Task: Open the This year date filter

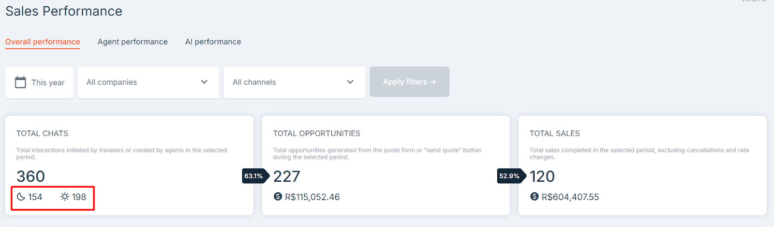Action: coord(39,82)
